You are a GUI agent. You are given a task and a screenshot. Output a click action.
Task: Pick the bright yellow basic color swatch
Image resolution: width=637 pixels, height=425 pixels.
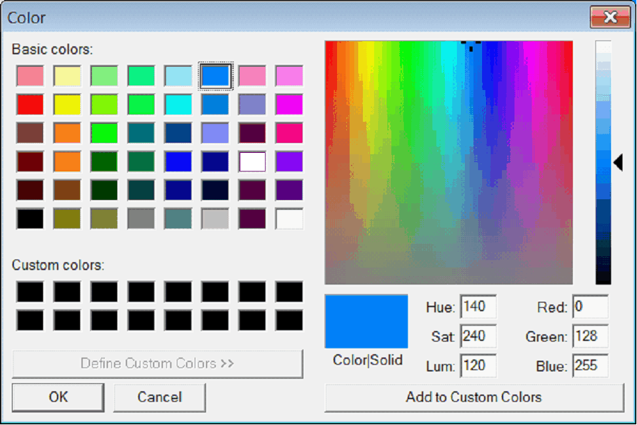67,105
